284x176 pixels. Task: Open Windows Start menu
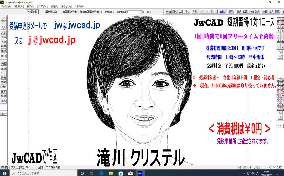pyautogui.click(x=4, y=173)
